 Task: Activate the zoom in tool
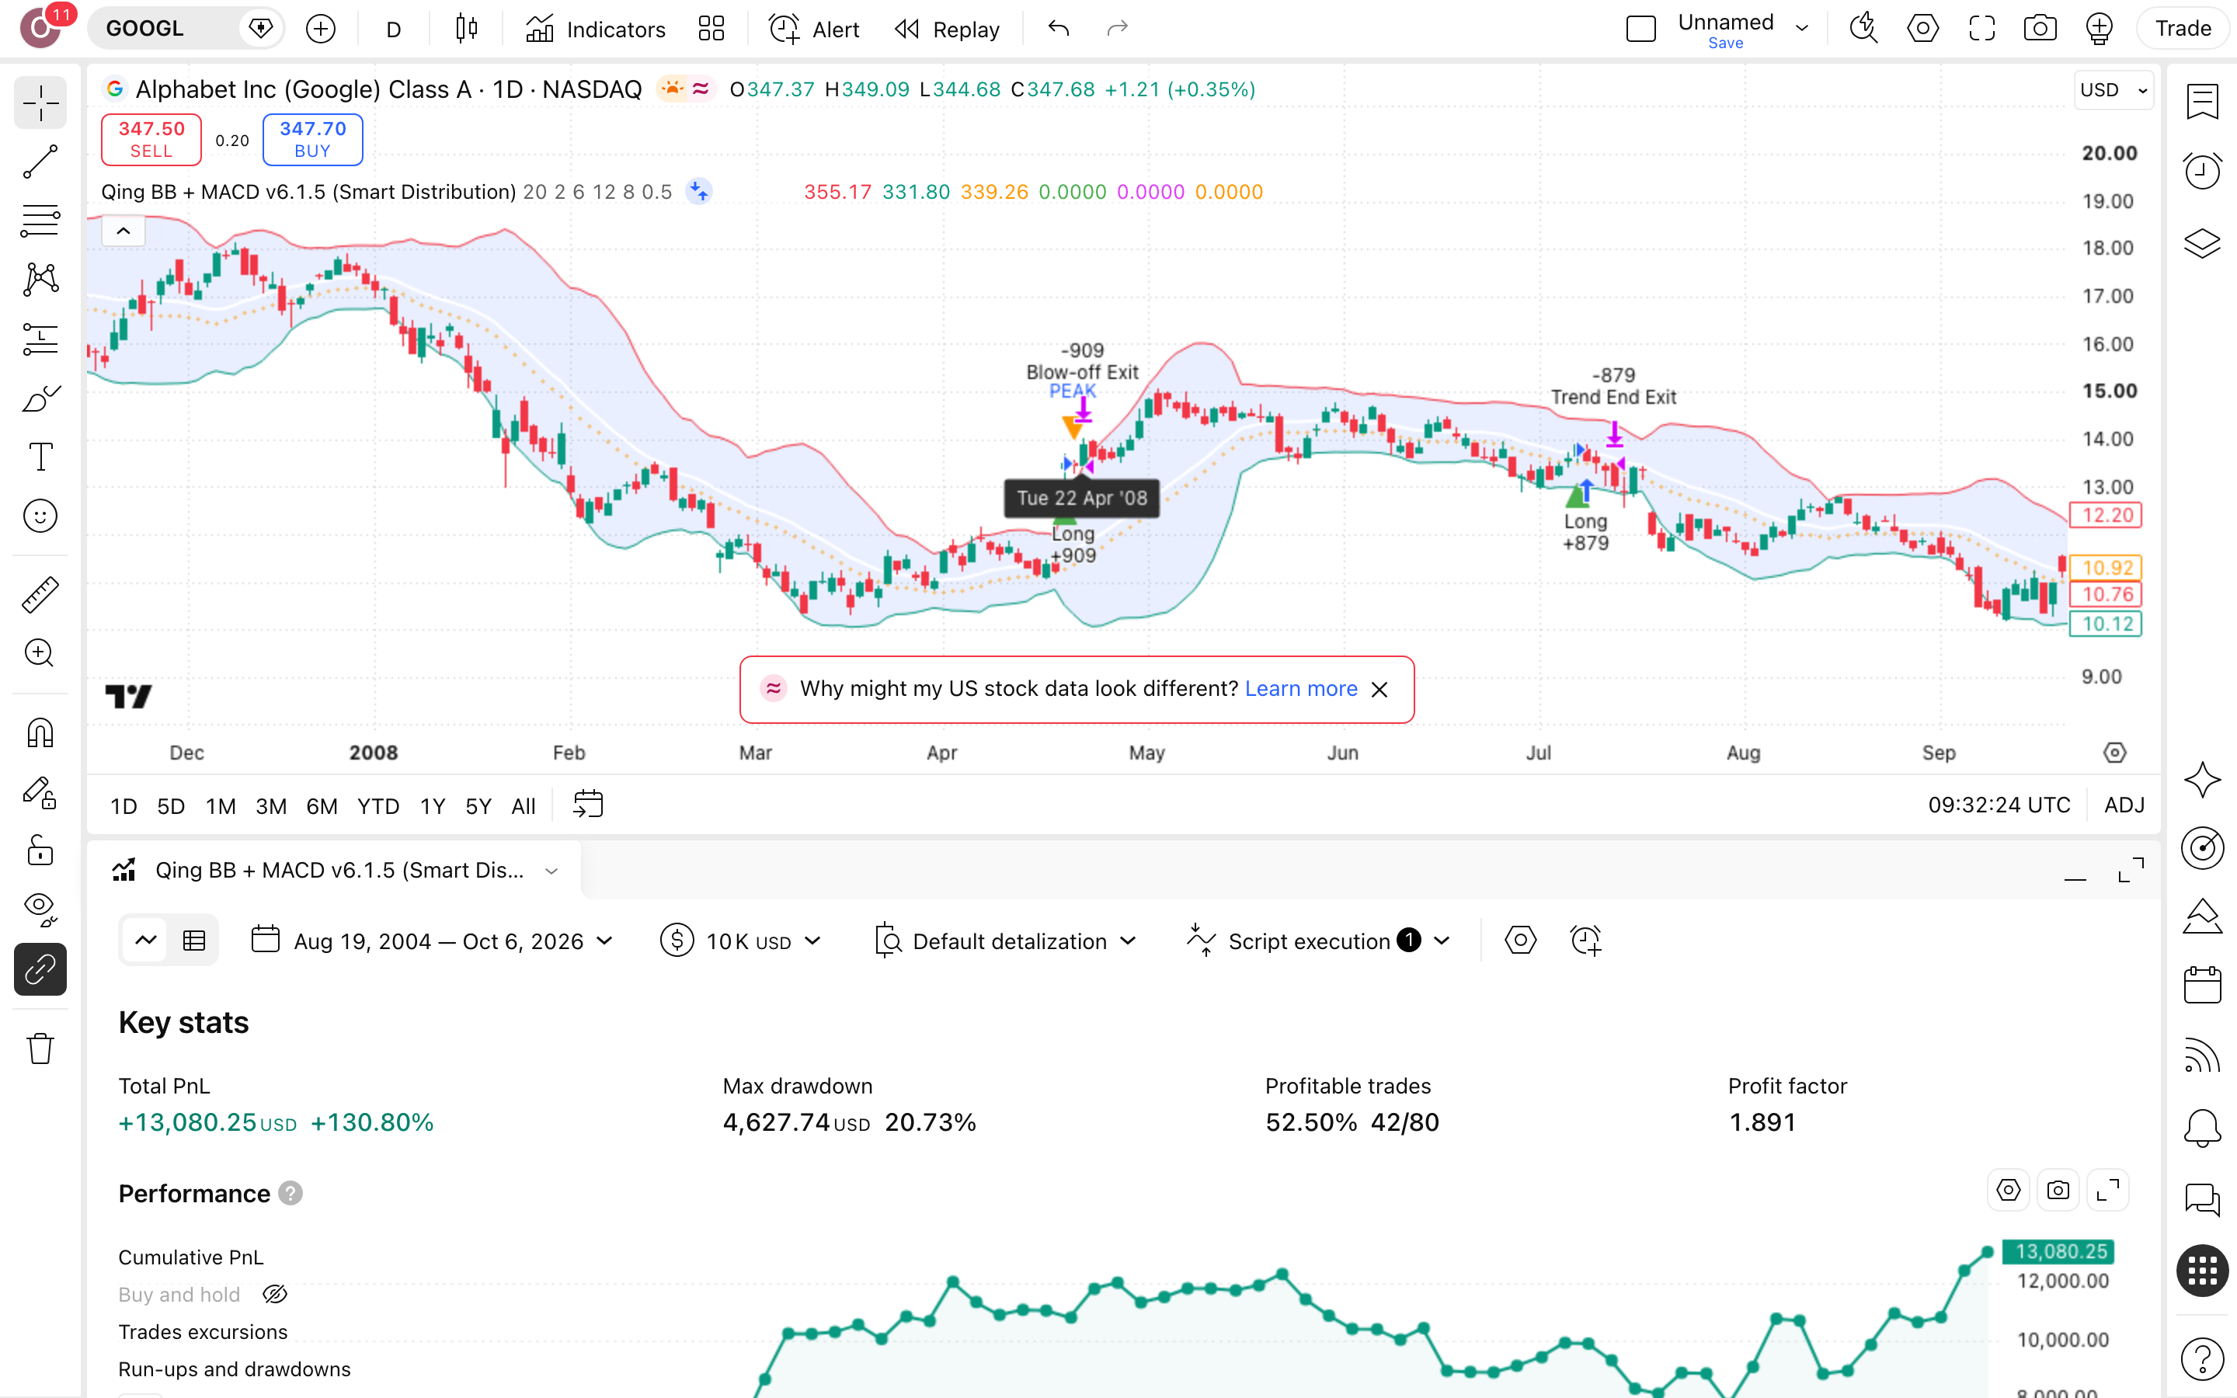click(x=40, y=654)
